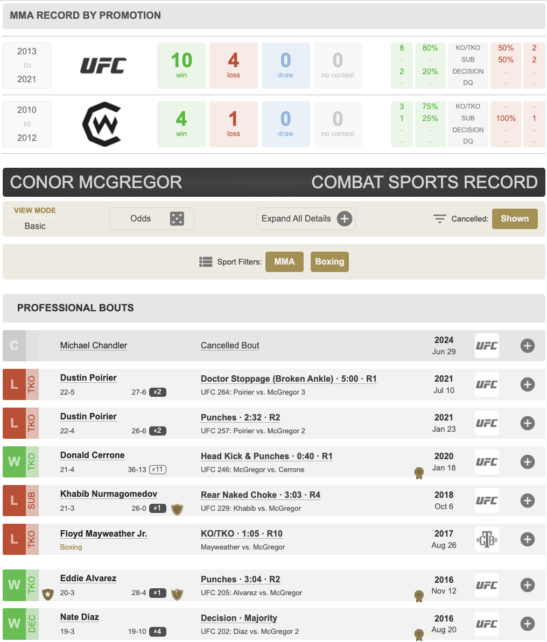Toggle the Boxing sport filter

tap(329, 262)
